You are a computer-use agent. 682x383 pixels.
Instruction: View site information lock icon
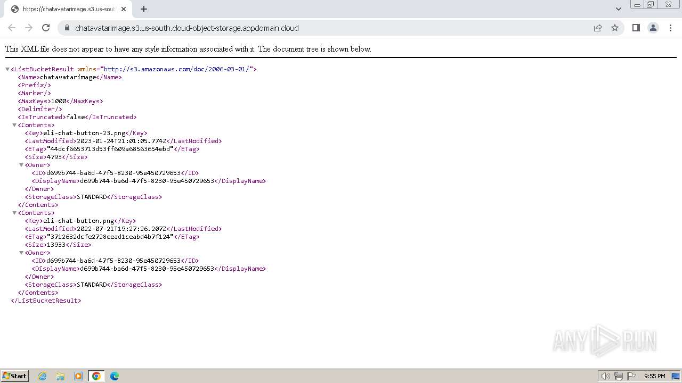pyautogui.click(x=67, y=28)
